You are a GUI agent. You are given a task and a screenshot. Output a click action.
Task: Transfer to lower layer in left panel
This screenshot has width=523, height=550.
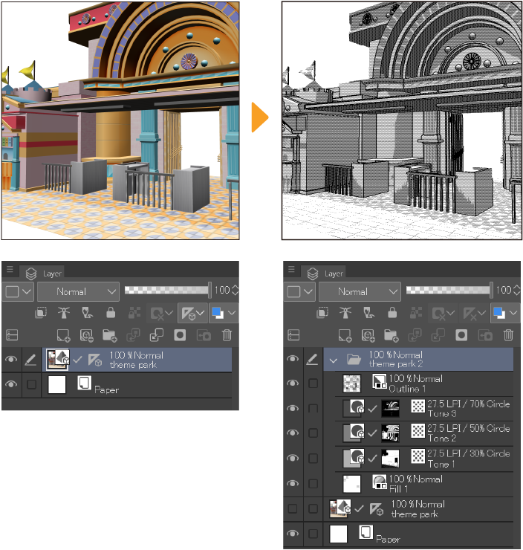pos(133,335)
